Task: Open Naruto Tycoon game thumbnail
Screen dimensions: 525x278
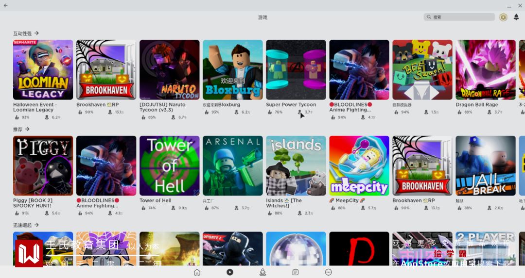Action: click(170, 70)
